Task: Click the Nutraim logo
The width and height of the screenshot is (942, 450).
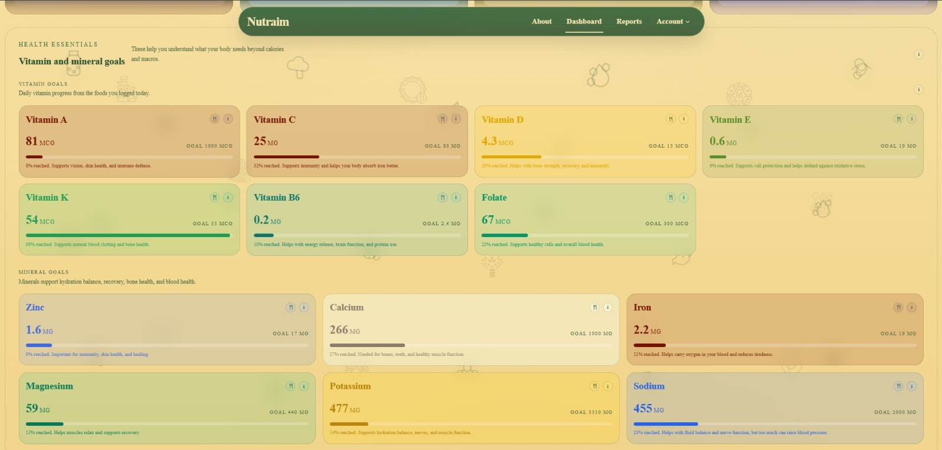Action: point(268,22)
